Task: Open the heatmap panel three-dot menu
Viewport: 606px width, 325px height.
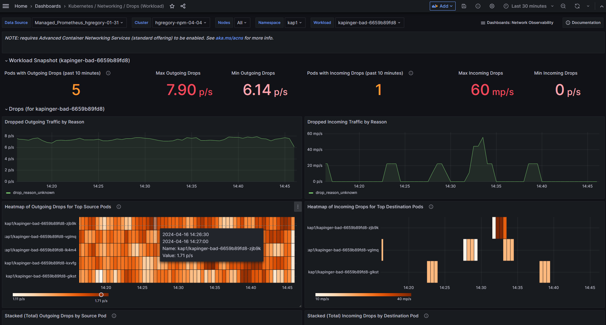Action: (298, 207)
